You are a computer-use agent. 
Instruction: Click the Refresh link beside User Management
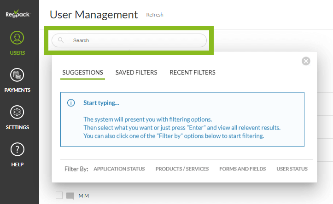point(155,15)
